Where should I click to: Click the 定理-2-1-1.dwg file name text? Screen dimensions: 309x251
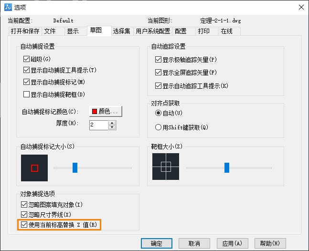point(221,21)
